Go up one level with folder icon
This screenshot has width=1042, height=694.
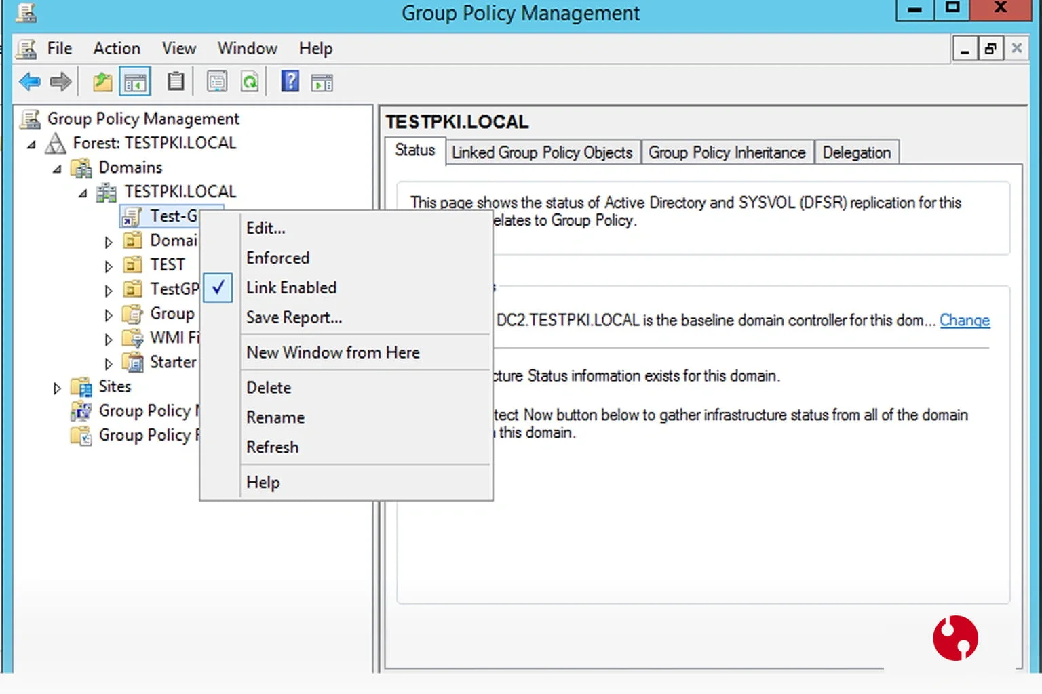(102, 82)
